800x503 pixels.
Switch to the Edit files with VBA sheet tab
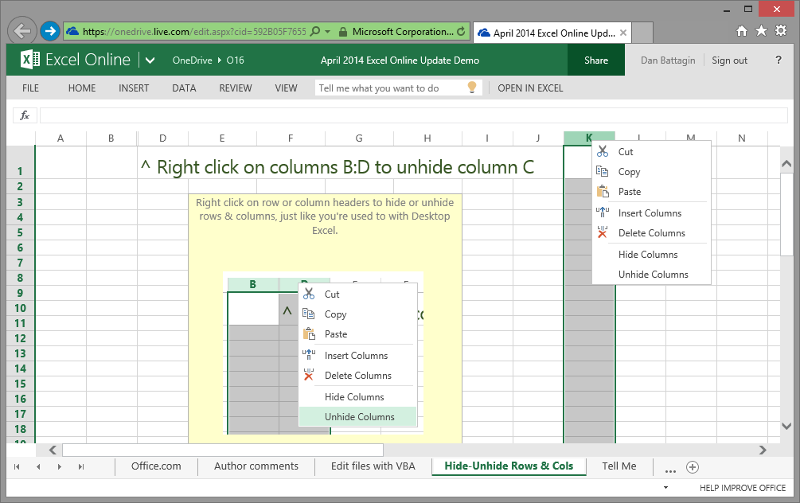(x=373, y=466)
